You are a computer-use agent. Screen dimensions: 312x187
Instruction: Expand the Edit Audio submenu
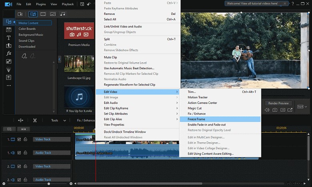pyautogui.click(x=138, y=103)
